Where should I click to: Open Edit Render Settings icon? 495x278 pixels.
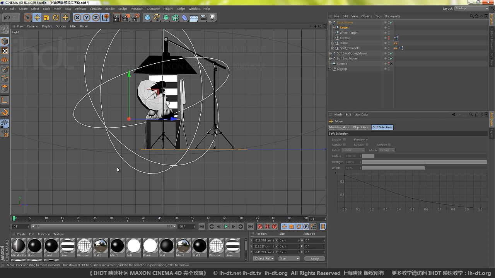coord(135,17)
